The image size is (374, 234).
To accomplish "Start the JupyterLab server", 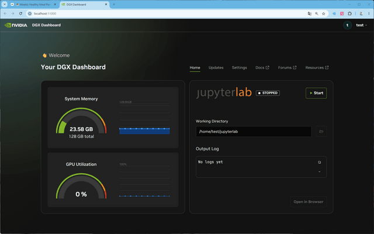I will [x=316, y=93].
